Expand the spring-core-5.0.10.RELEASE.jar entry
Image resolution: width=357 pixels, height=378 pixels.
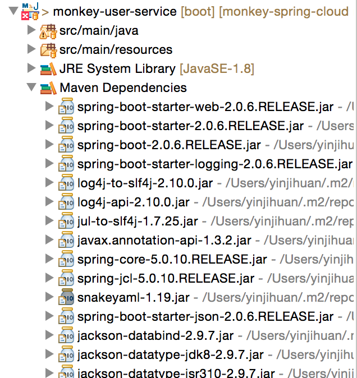click(x=49, y=259)
